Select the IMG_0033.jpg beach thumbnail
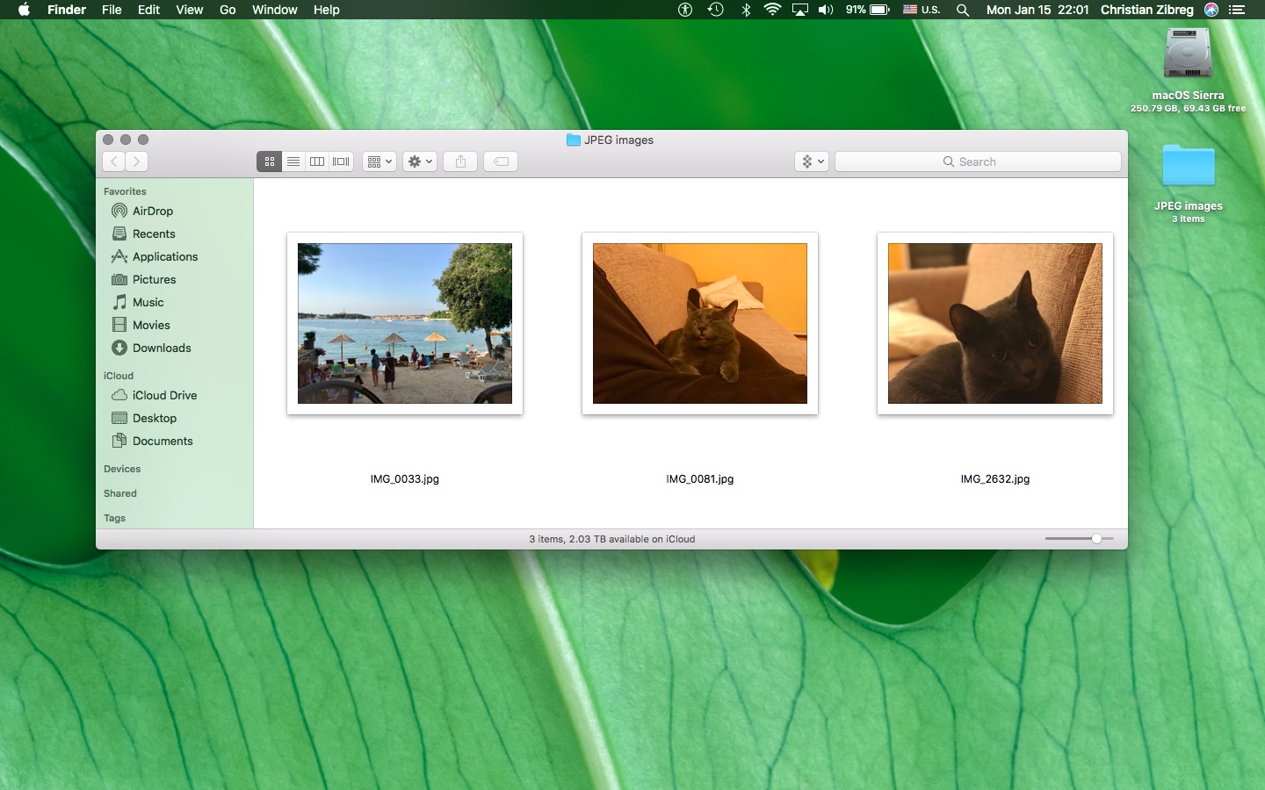1265x790 pixels. click(405, 323)
